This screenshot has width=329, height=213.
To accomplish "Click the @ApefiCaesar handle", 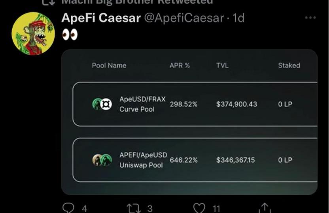I will 185,18.
